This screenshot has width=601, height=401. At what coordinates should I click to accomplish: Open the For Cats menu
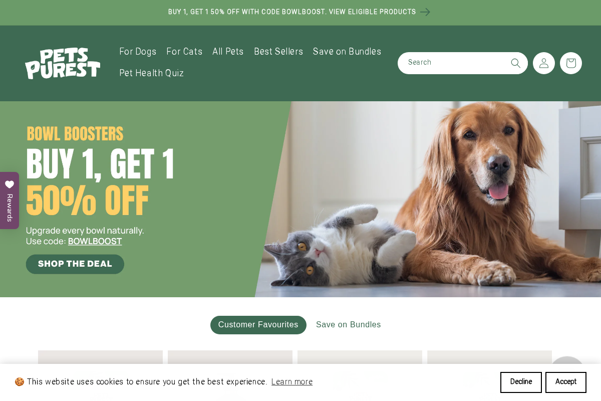point(184,52)
